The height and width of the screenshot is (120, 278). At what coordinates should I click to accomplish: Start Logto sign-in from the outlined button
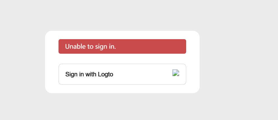click(122, 74)
